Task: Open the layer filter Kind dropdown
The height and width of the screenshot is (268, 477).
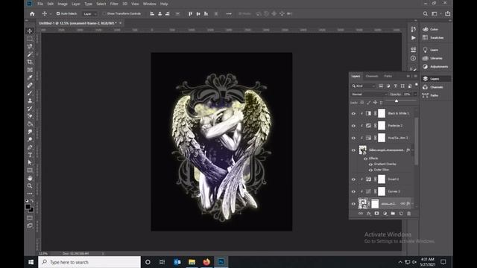Action: click(x=364, y=86)
